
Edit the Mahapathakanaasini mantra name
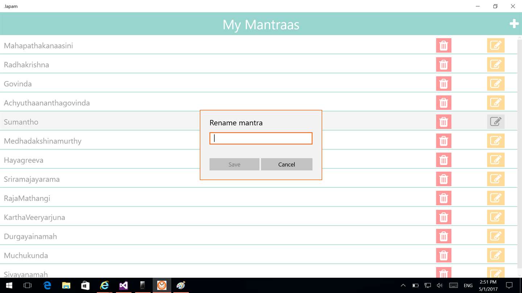tap(496, 46)
